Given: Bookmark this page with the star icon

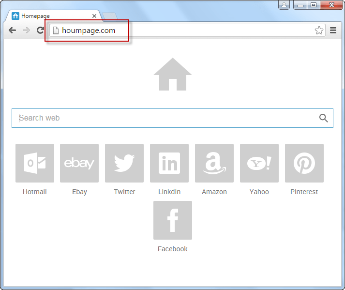Looking at the screenshot, I should pyautogui.click(x=319, y=31).
